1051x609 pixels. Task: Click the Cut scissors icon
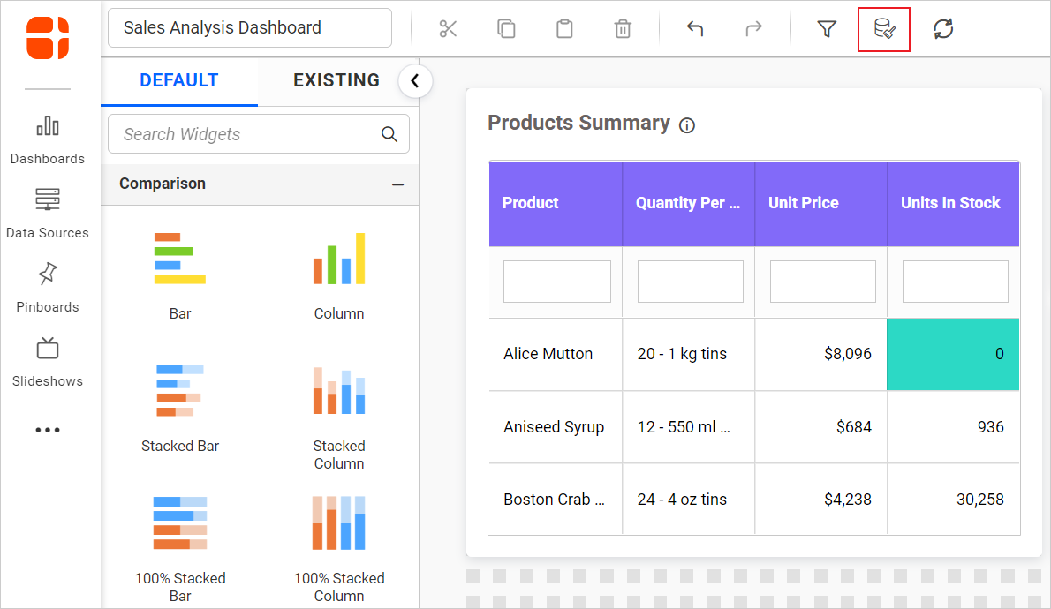tap(448, 29)
